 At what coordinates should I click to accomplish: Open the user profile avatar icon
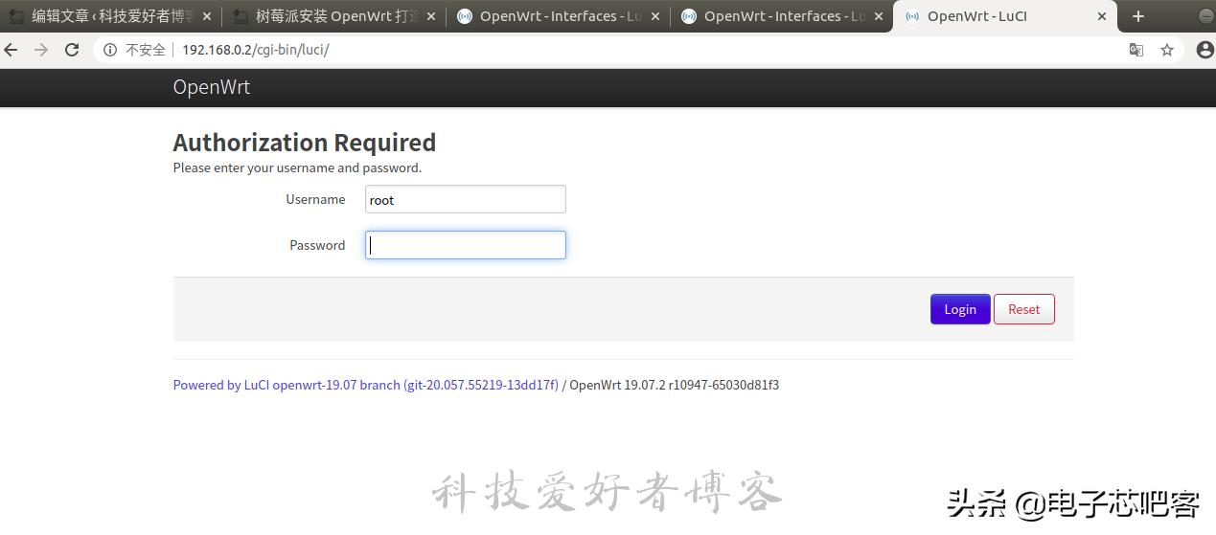[1205, 50]
